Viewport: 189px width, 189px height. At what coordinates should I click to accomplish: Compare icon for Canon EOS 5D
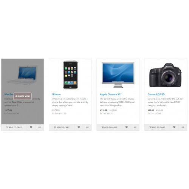(x=183, y=127)
